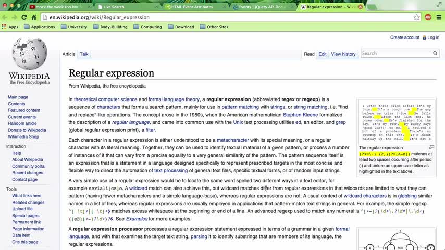This screenshot has height=250, width=445.
Task: Open the Chrome hamburger menu
Action: pyautogui.click(x=439, y=17)
